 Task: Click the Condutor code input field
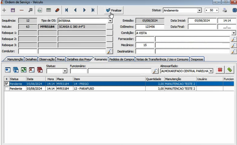[28, 51]
